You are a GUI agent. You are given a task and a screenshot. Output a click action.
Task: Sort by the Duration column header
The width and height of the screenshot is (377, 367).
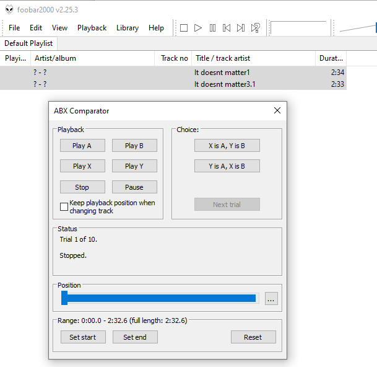[x=331, y=58]
